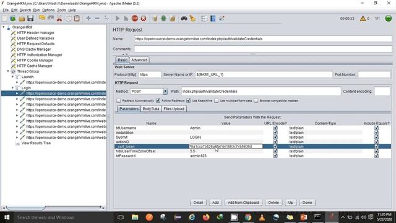The width and height of the screenshot is (396, 223).
Task: Open the Help book icon
Action: point(213,19)
